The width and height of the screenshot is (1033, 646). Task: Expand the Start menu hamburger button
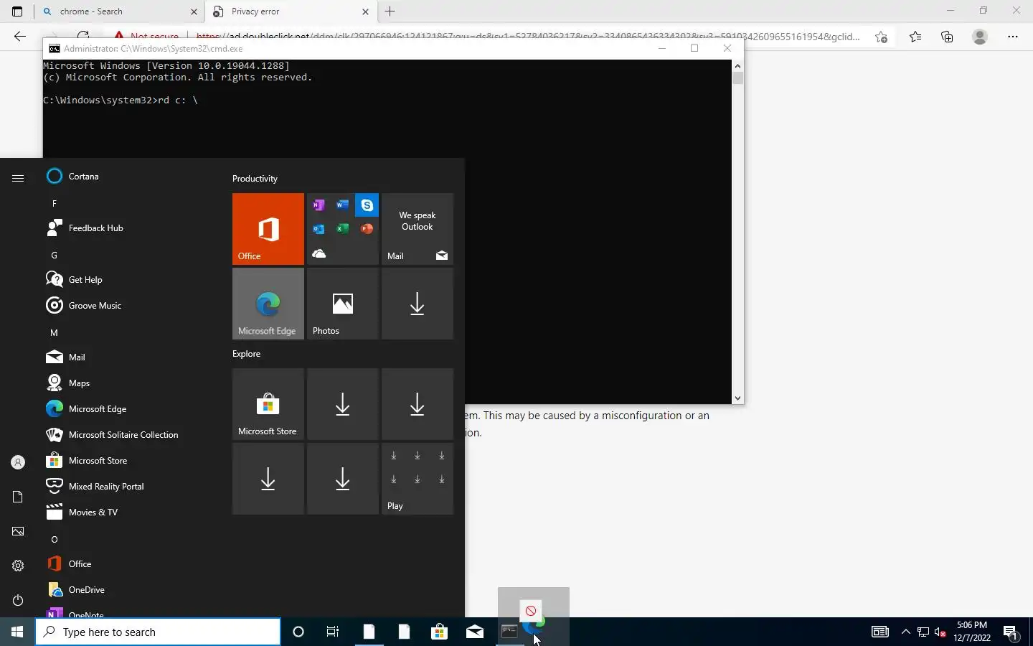(18, 178)
